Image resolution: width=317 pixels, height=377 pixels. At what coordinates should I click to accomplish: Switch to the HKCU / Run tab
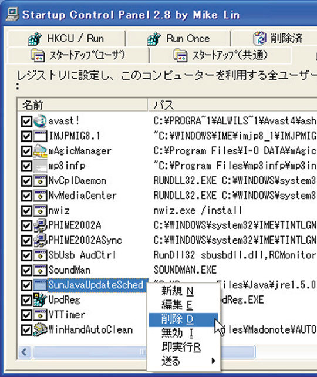(x=66, y=39)
